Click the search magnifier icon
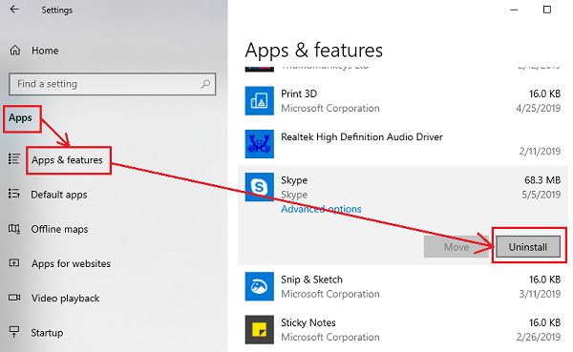Image resolution: width=573 pixels, height=352 pixels. pyautogui.click(x=205, y=84)
